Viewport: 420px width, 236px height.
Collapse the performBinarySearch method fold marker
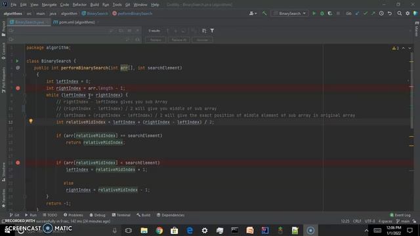(24, 75)
